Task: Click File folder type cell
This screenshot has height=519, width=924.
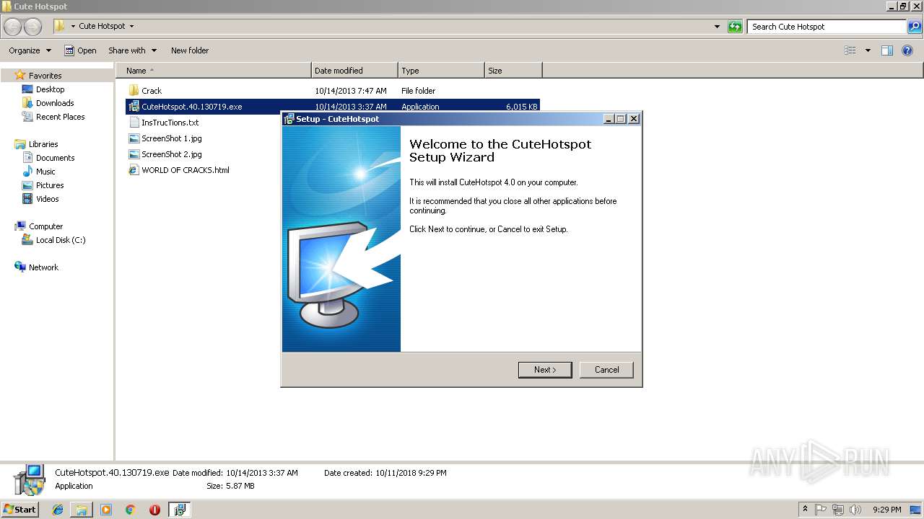Action: [x=419, y=91]
